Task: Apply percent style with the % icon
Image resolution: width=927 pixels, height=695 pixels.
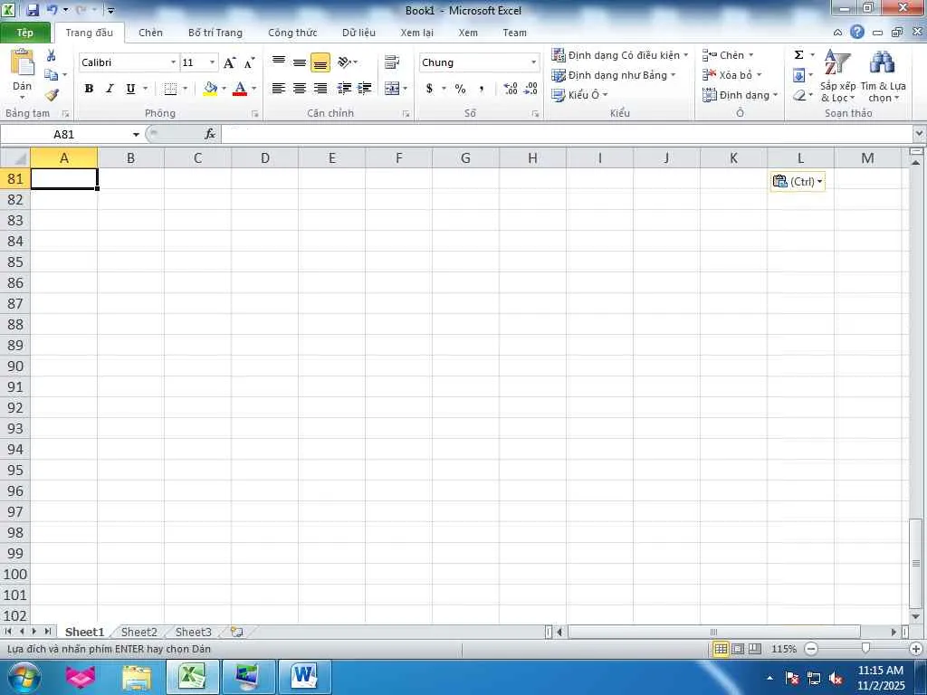Action: click(x=461, y=89)
